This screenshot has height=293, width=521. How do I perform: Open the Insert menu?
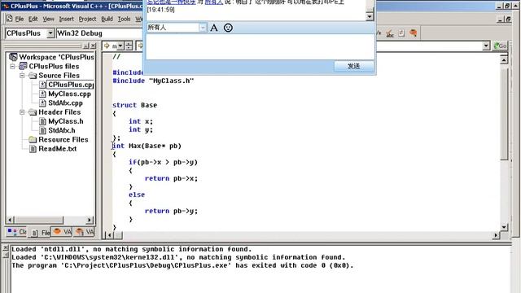(x=67, y=19)
